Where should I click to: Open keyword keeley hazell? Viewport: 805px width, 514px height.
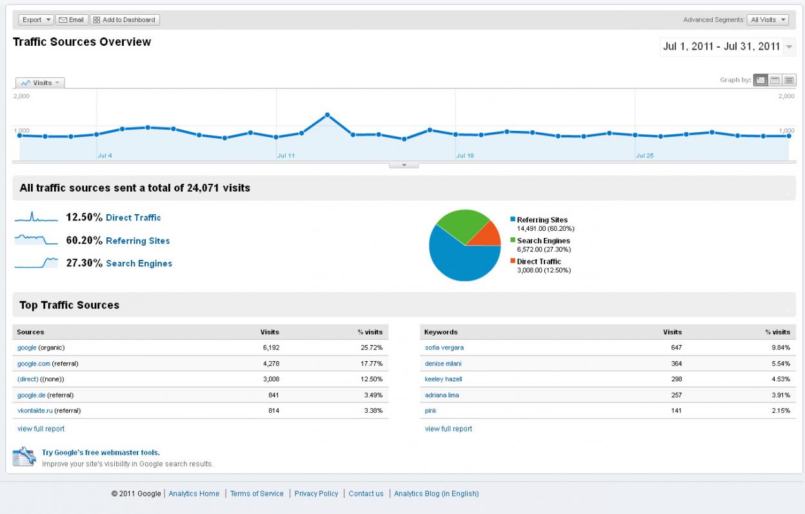pos(443,379)
